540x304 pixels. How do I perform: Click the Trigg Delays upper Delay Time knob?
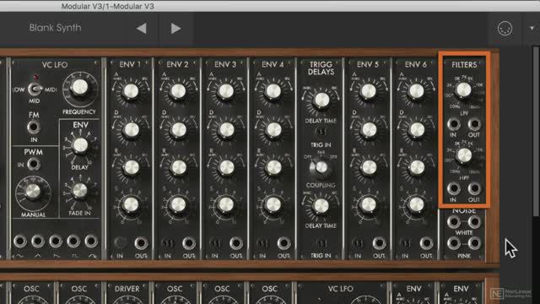pos(321,100)
